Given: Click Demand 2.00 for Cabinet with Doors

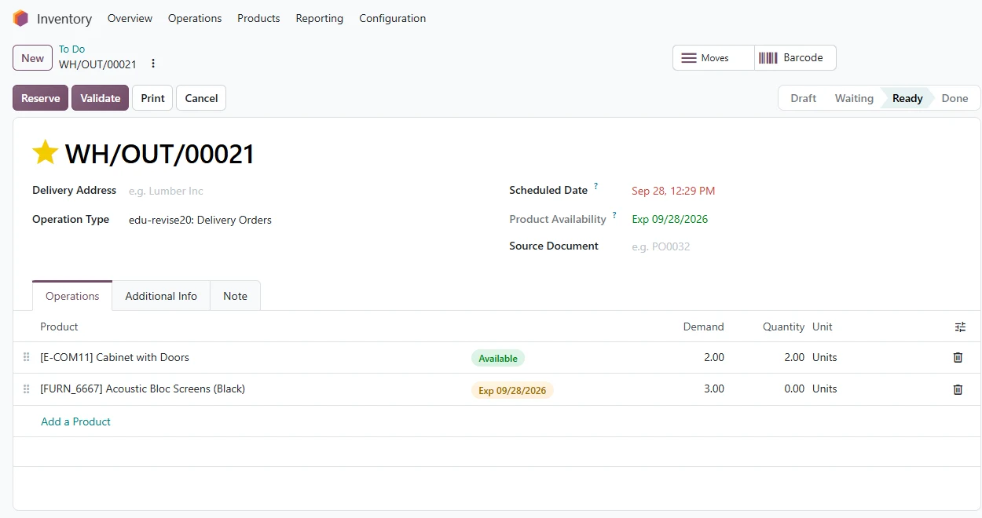Looking at the screenshot, I should point(713,357).
